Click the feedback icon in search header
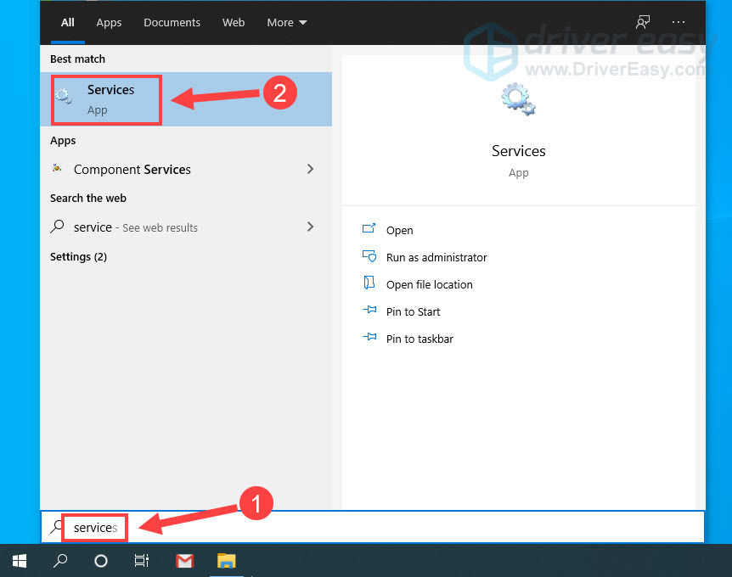The width and height of the screenshot is (732, 577). point(643,22)
